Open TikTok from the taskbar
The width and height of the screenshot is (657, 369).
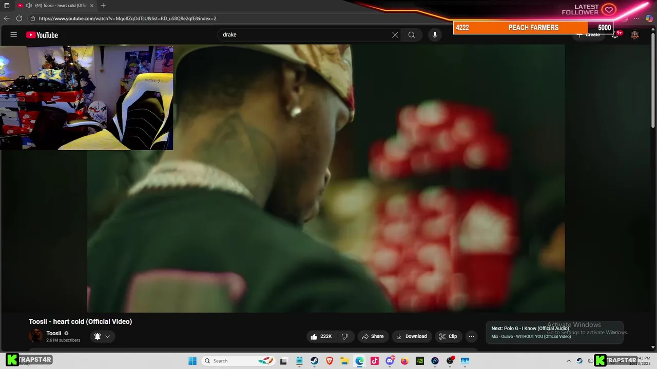[375, 361]
